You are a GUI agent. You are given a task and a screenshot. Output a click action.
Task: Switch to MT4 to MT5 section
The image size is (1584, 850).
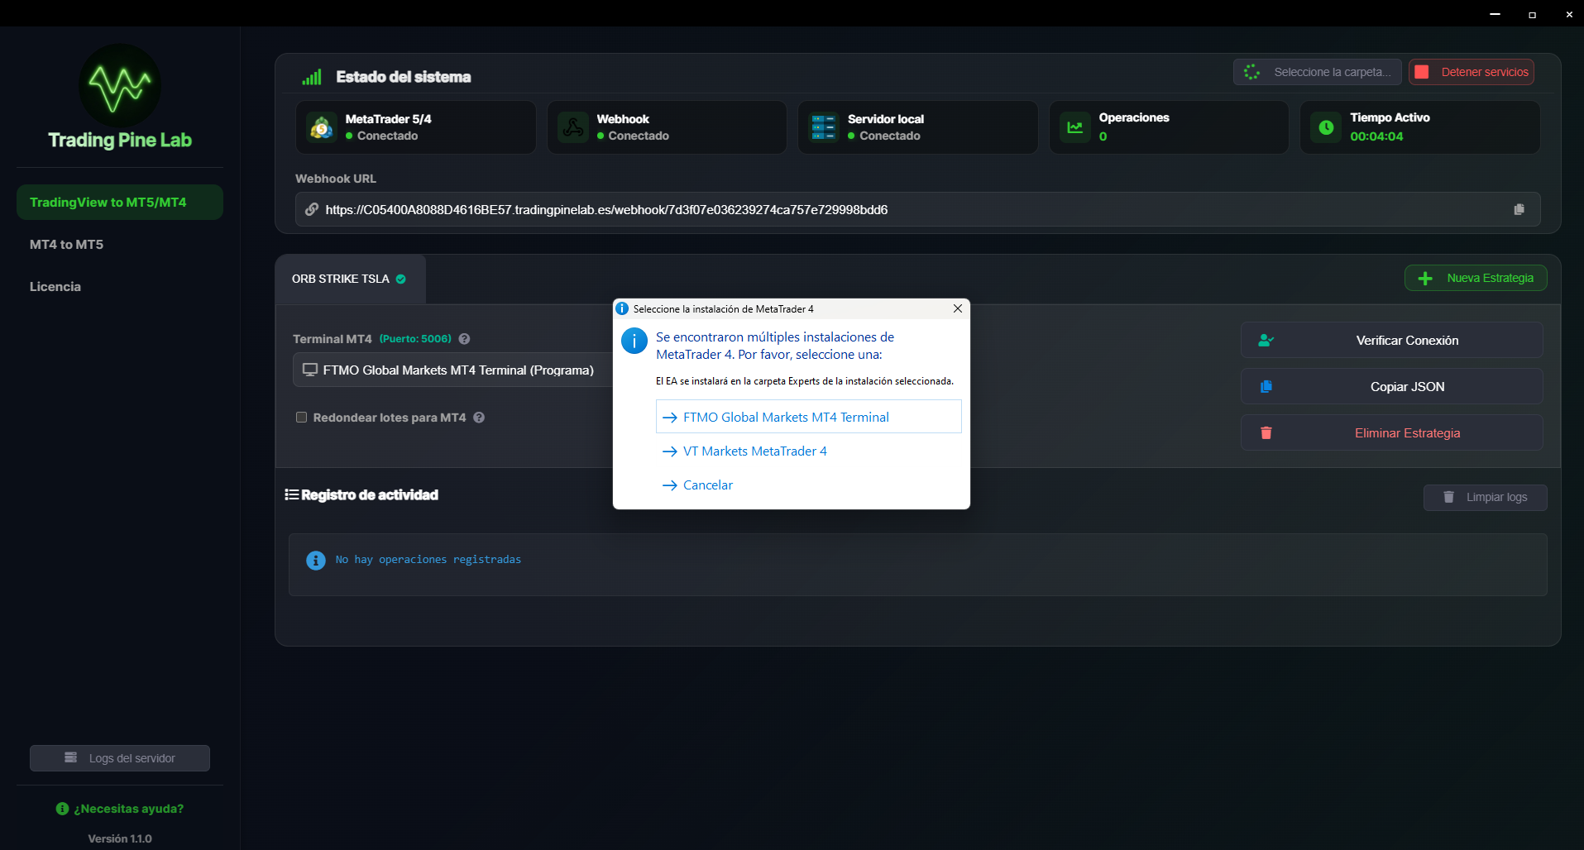tap(66, 245)
